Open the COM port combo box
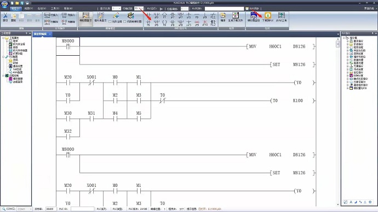The height and width of the screenshot is (212, 378). point(24,209)
